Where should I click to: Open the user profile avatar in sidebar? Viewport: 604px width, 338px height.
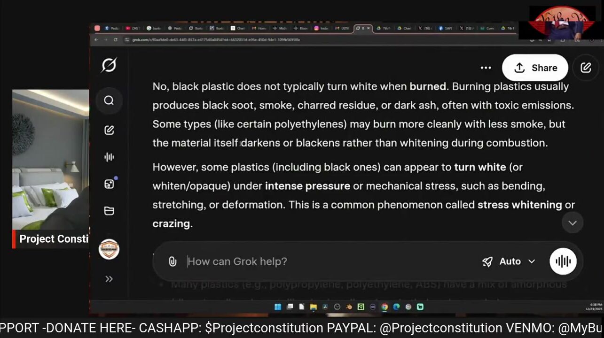click(x=109, y=249)
